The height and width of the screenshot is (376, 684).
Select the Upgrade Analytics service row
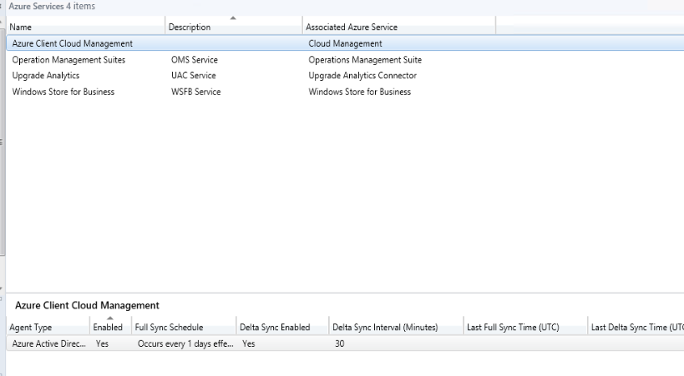click(46, 76)
